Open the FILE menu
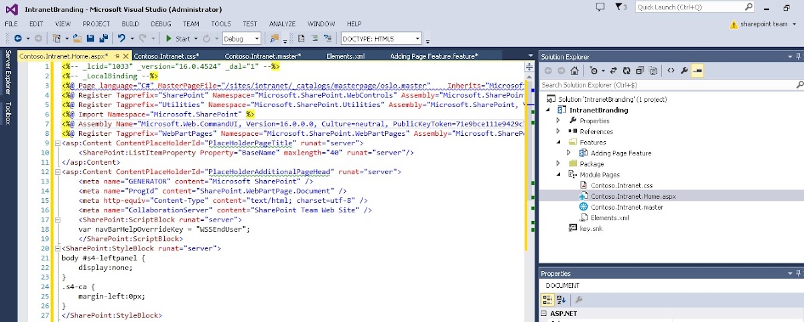Screen dimensions: 804x322 point(11,24)
